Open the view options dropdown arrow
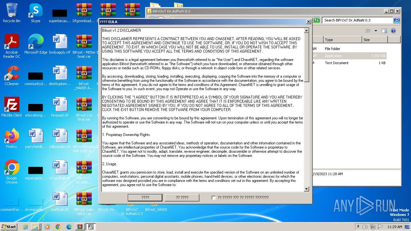 coord(376,31)
